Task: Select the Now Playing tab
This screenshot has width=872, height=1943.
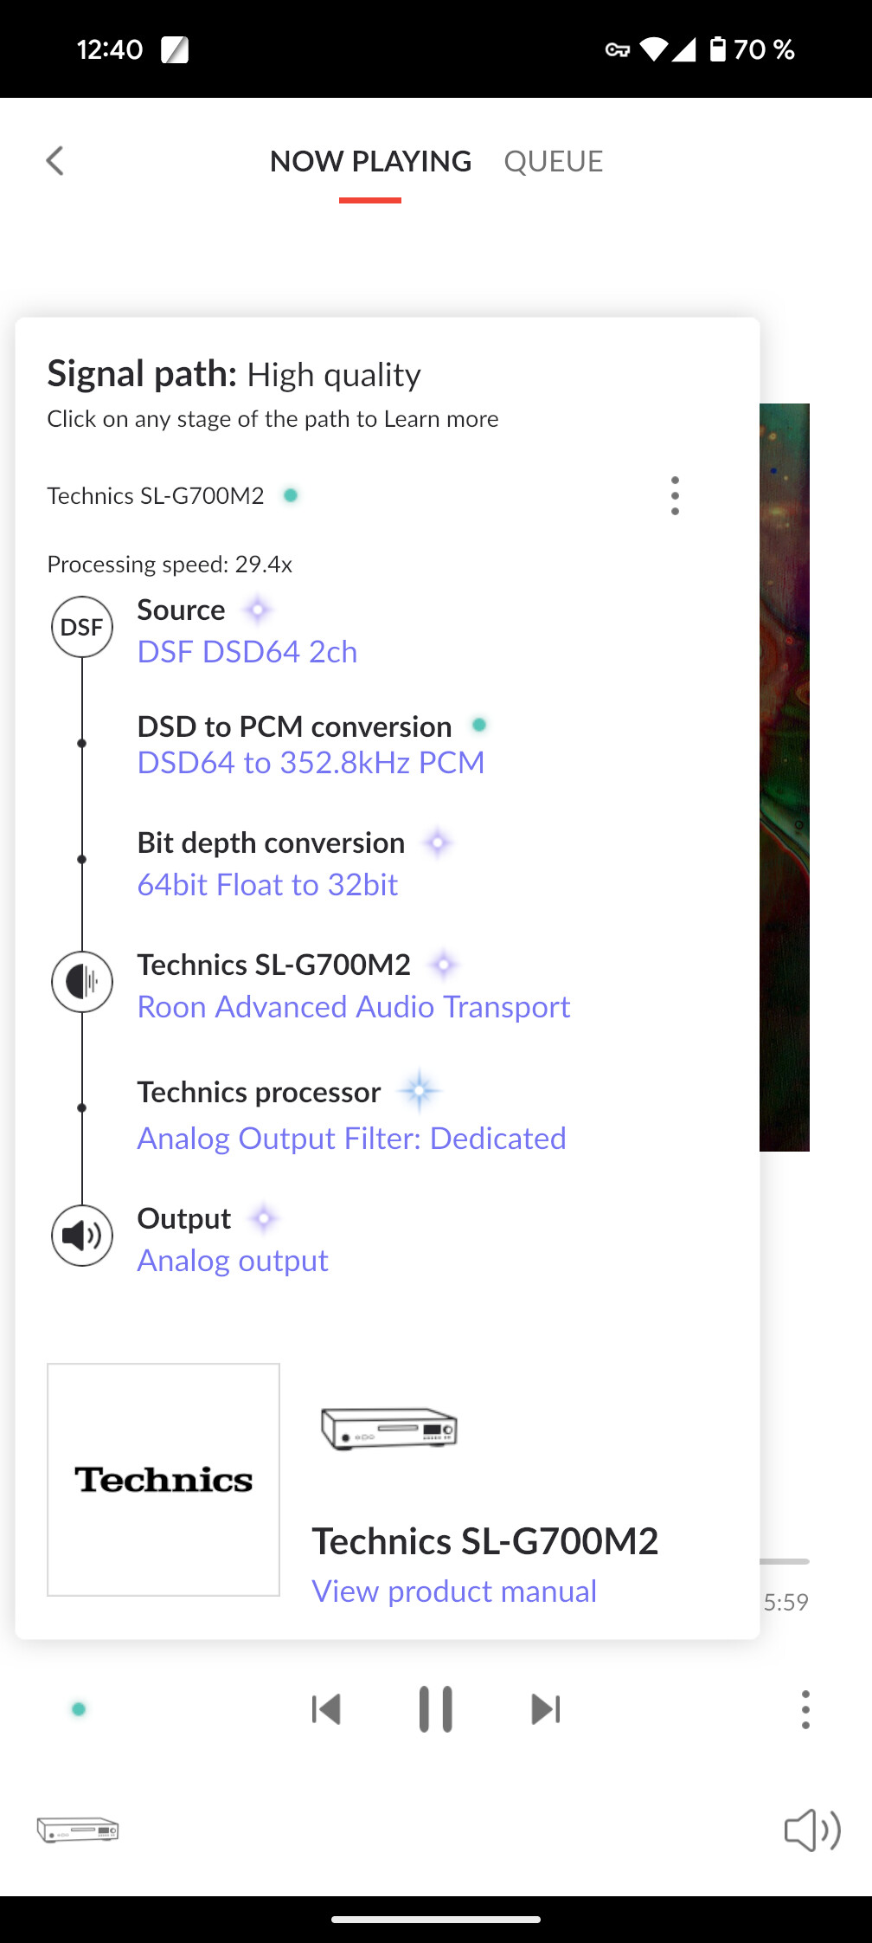Action: click(370, 162)
